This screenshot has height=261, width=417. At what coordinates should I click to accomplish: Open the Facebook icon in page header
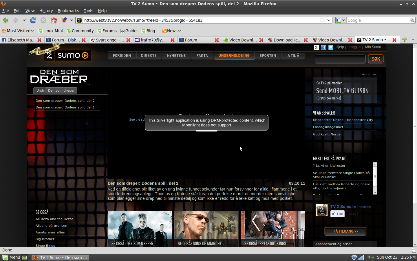[x=323, y=47]
